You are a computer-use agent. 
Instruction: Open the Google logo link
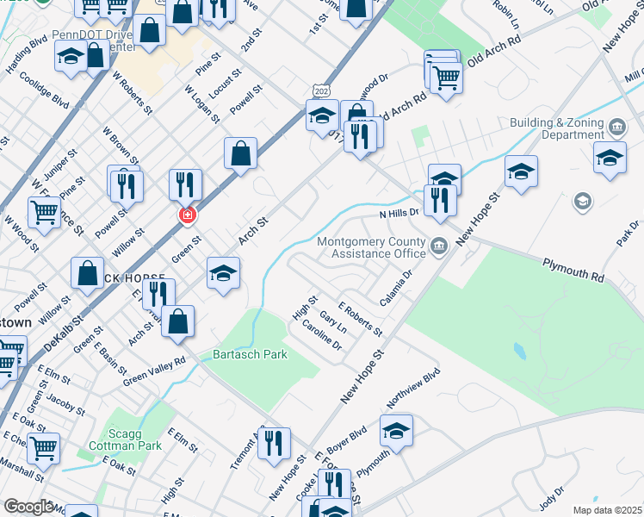coord(28,507)
